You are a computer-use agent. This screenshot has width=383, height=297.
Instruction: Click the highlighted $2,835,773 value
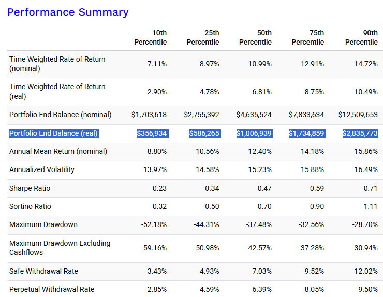pos(360,134)
